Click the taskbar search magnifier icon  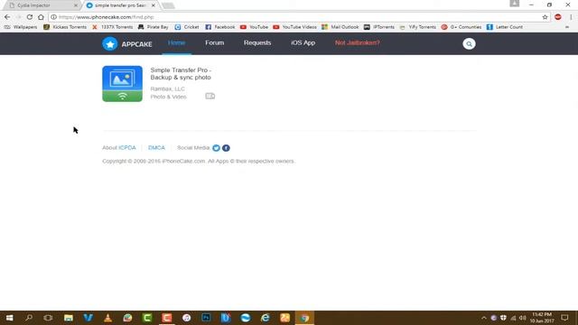tap(29, 318)
